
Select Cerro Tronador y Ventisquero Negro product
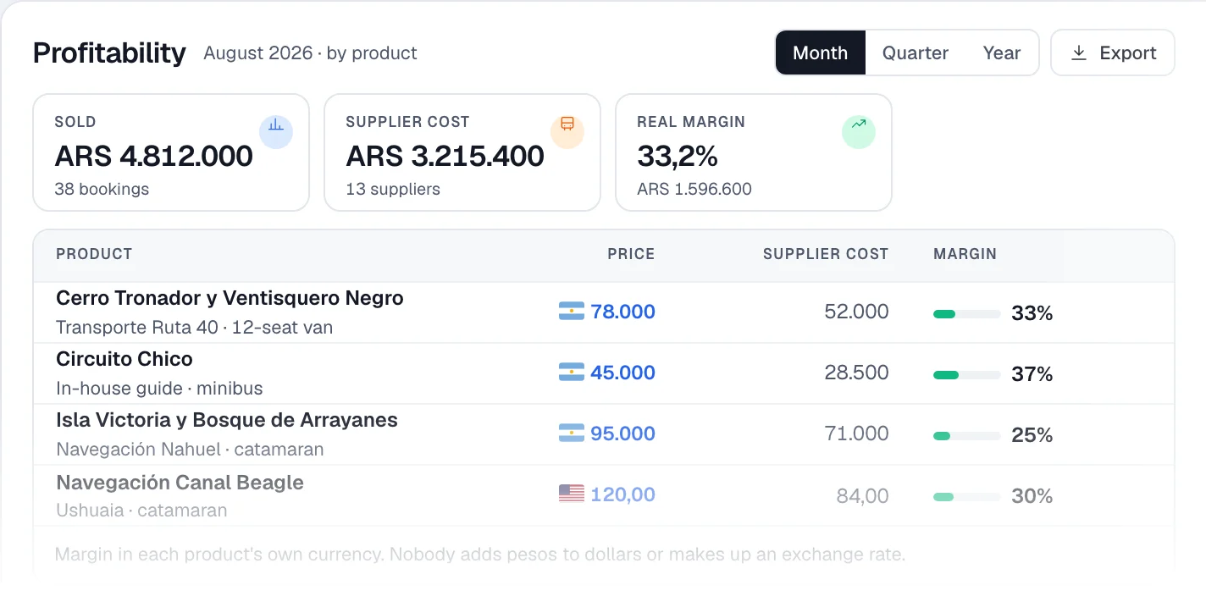click(230, 298)
